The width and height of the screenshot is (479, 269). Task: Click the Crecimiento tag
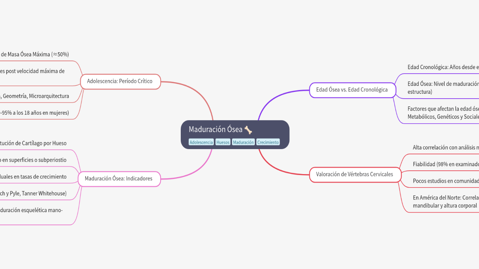[268, 142]
